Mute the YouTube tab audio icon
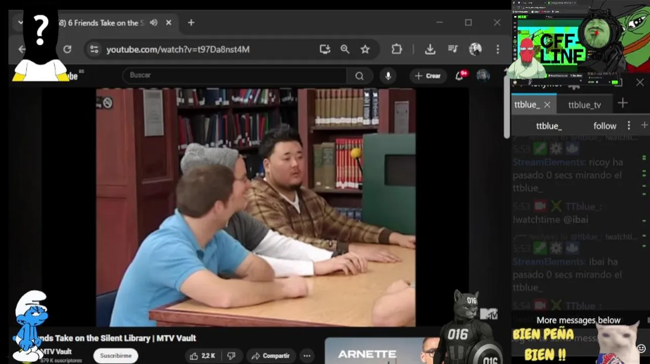Image resolution: width=650 pixels, height=364 pixels. [x=154, y=23]
